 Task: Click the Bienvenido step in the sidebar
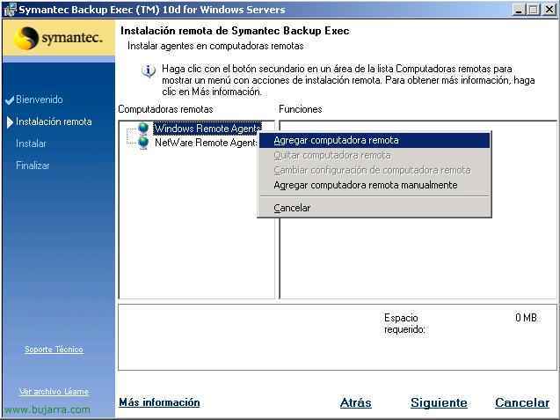pos(40,99)
